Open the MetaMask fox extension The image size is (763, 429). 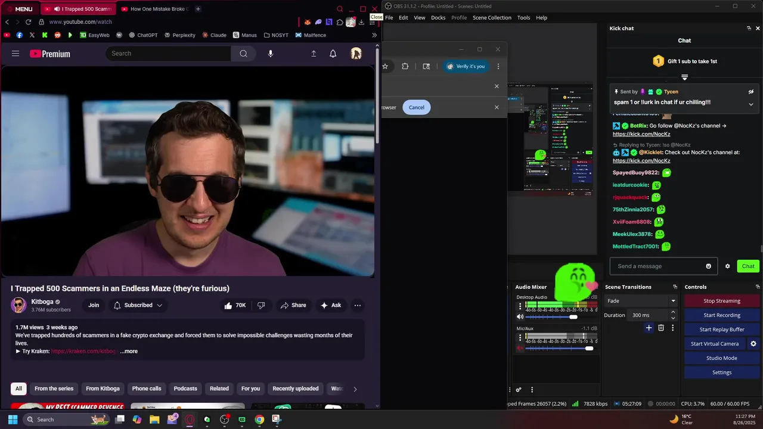pos(308,22)
